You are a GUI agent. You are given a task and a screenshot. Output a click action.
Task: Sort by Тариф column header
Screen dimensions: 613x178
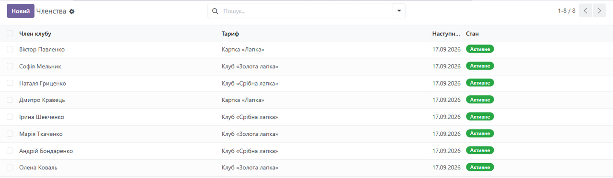230,33
